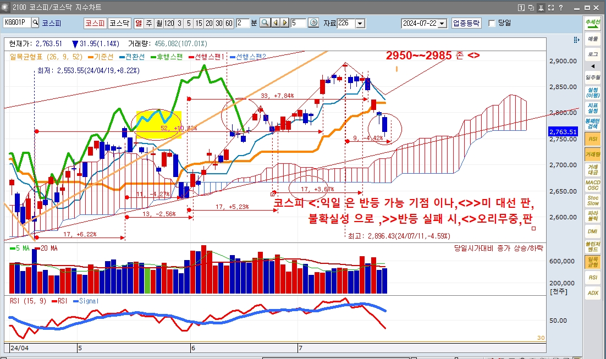Toggle the pin window icon
This screenshot has height=359, width=606.
(541, 7)
